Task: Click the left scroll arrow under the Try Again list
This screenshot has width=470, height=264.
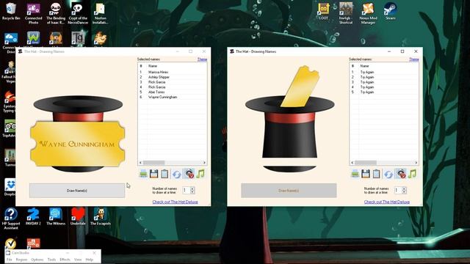Action: point(352,163)
